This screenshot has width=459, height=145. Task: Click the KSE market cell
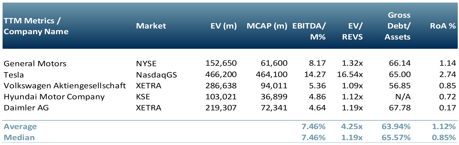(x=143, y=97)
